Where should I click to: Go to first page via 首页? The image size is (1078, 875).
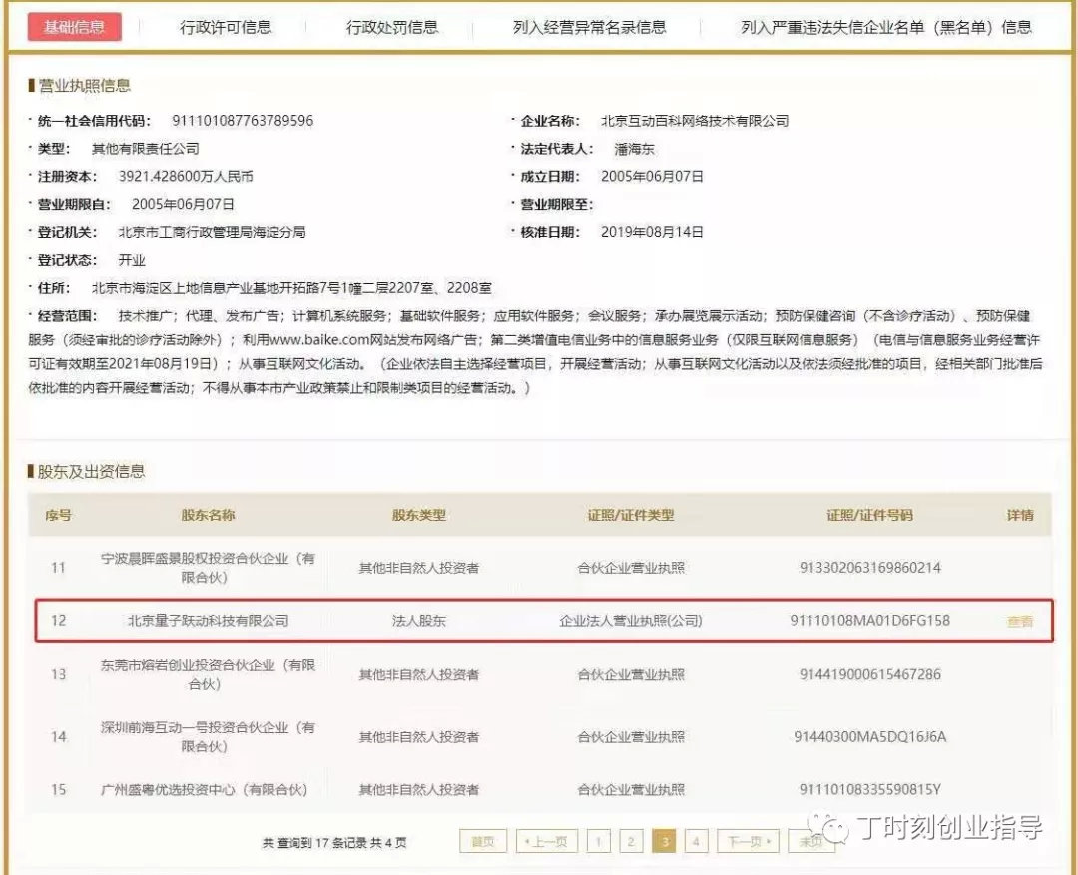click(483, 841)
